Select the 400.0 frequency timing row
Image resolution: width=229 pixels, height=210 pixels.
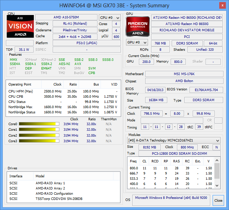click(171, 184)
